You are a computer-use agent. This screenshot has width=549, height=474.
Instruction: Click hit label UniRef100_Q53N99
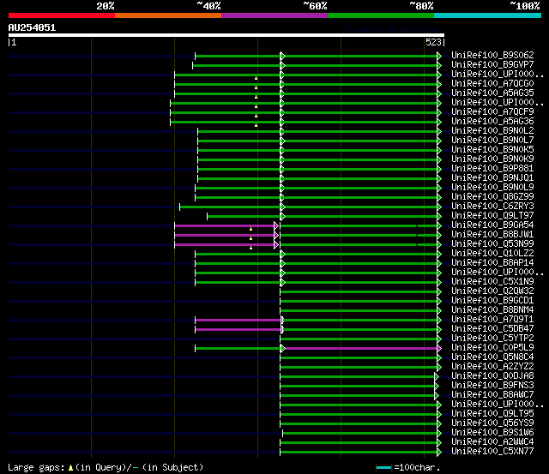pos(492,244)
